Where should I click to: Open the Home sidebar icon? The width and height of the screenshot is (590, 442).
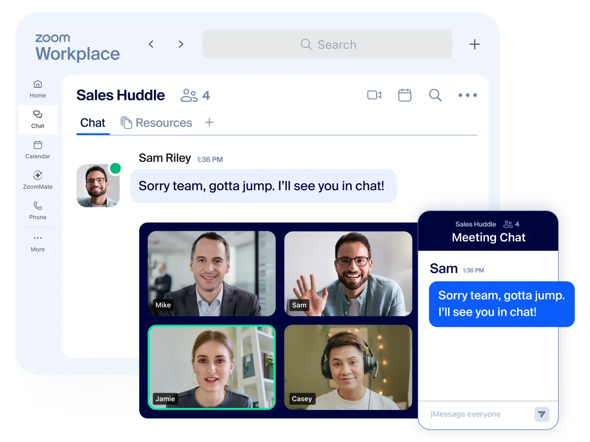[38, 89]
